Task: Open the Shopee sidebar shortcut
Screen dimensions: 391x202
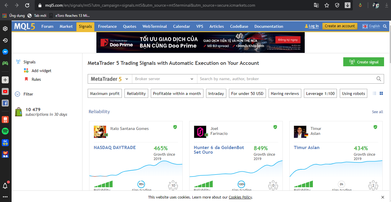Action: click(x=5, y=120)
